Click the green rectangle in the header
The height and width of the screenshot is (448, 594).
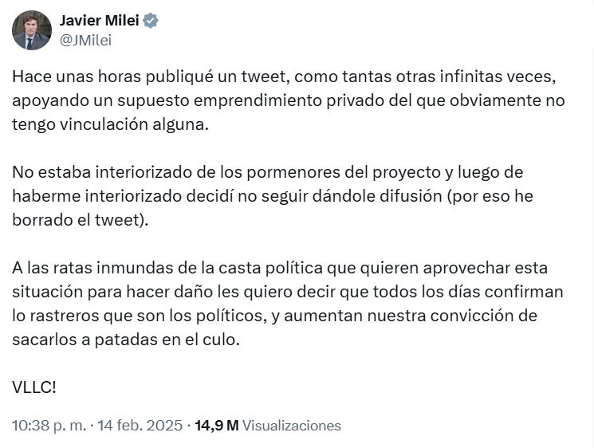(x=413, y=34)
